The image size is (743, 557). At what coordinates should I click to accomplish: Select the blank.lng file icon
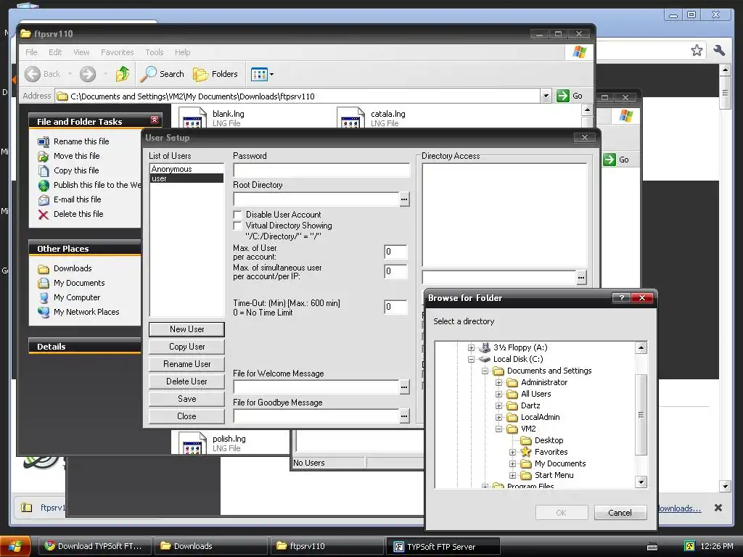pos(192,117)
